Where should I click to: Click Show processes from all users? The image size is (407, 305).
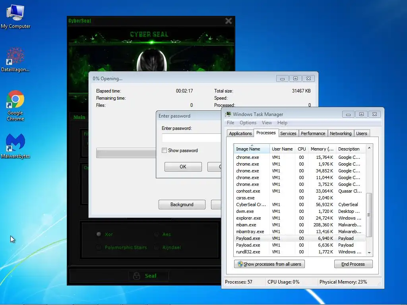pyautogui.click(x=269, y=264)
